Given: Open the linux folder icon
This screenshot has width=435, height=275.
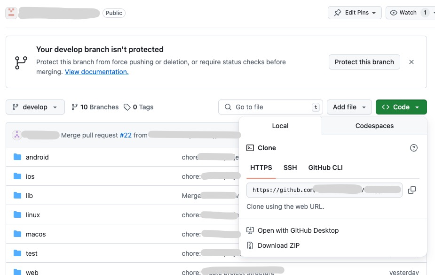Looking at the screenshot, I should click(x=17, y=214).
